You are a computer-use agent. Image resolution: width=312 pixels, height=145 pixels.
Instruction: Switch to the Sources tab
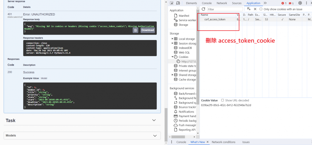tap(237, 3)
